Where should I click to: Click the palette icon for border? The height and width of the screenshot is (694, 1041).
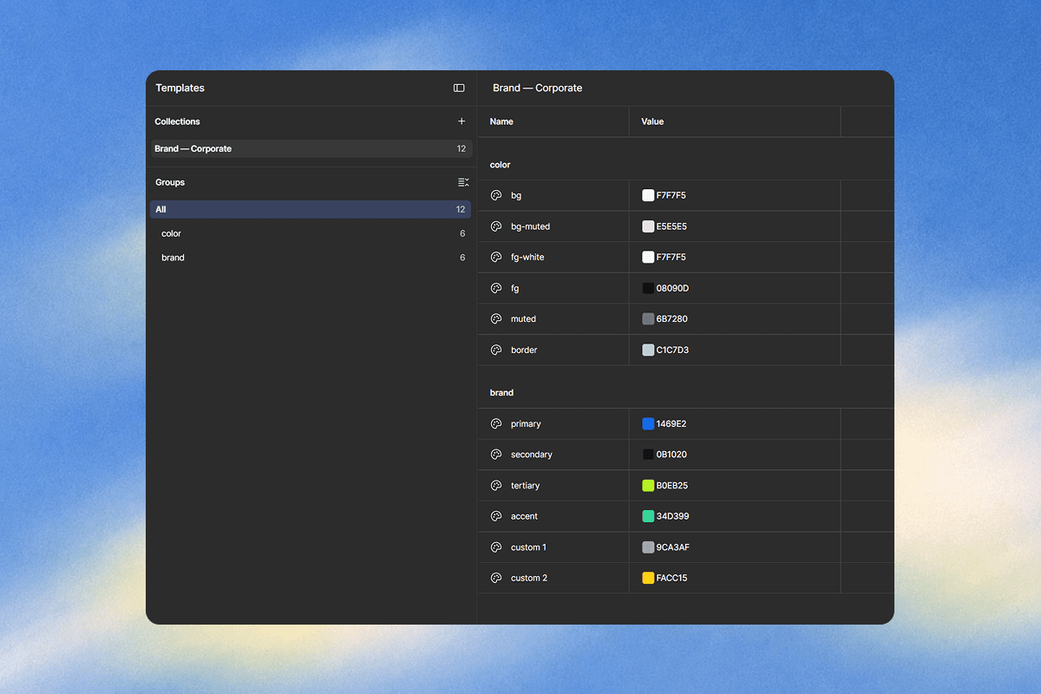(x=496, y=350)
